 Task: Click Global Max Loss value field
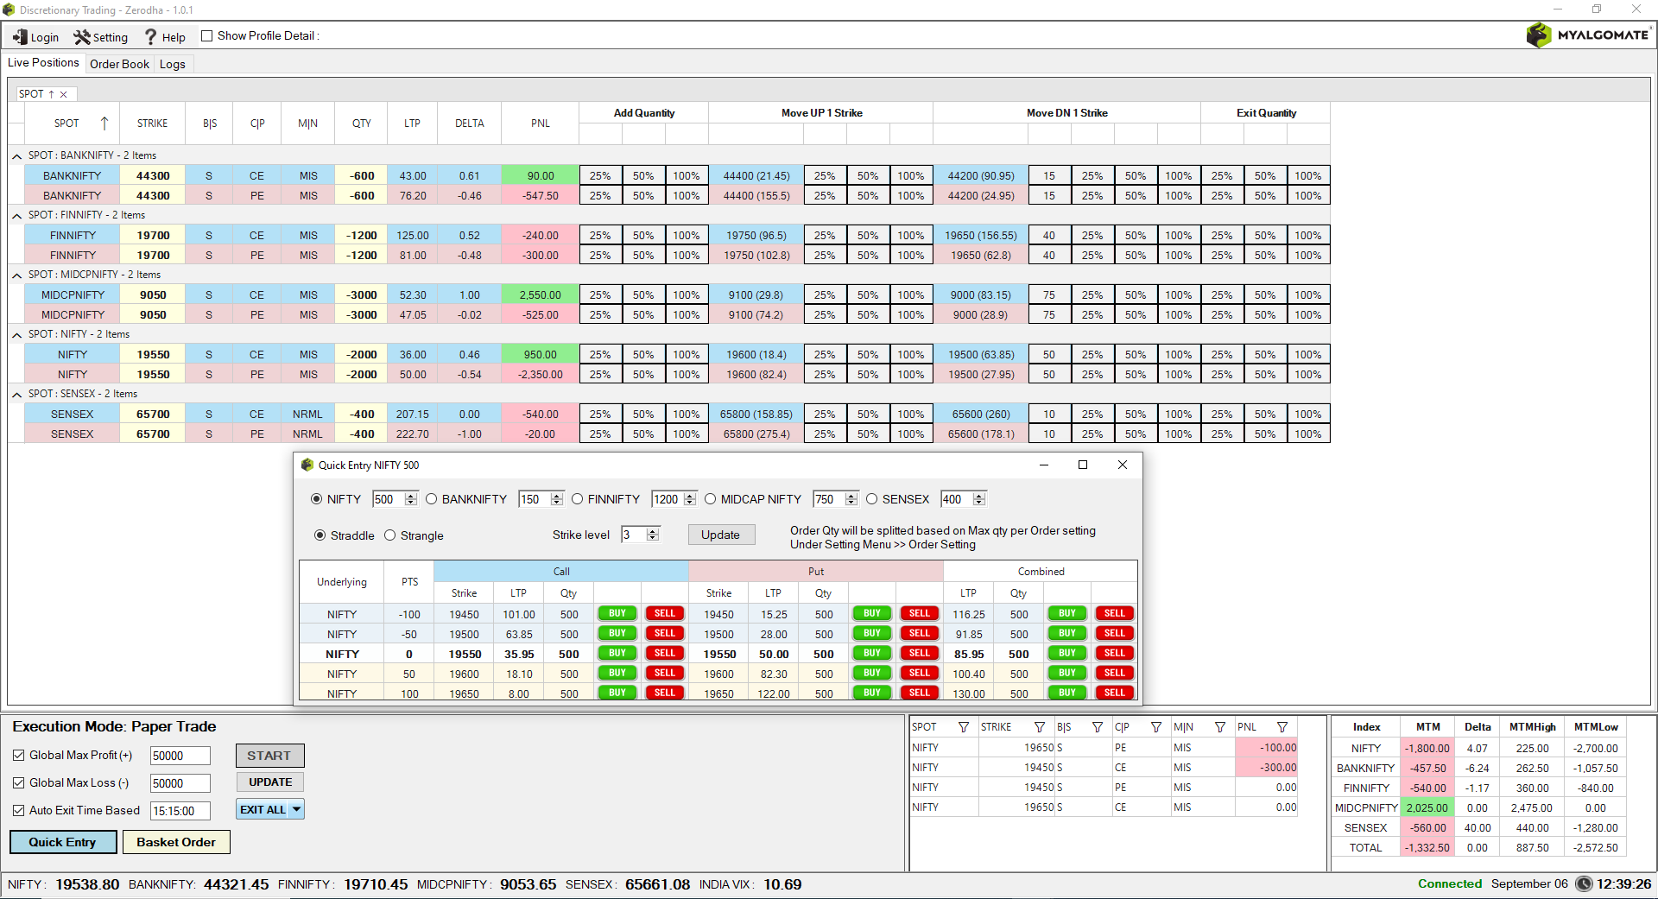[180, 783]
